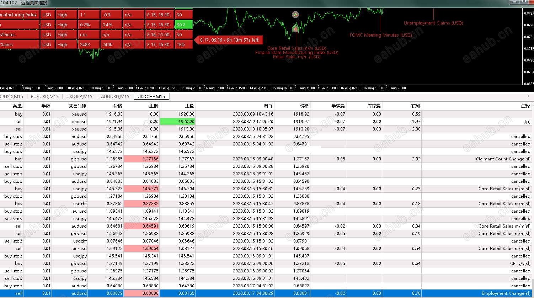Click the '8.17, 15:30' news time cell
This screenshot has height=298, width=534.
click(159, 44)
